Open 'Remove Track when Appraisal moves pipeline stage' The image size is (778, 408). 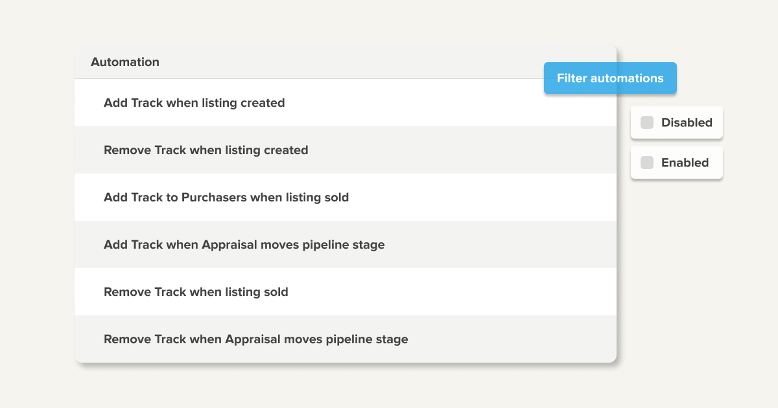pos(256,339)
